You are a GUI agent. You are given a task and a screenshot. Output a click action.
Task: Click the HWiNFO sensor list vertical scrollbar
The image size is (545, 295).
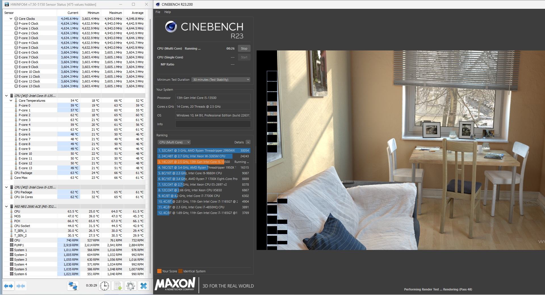[150, 146]
